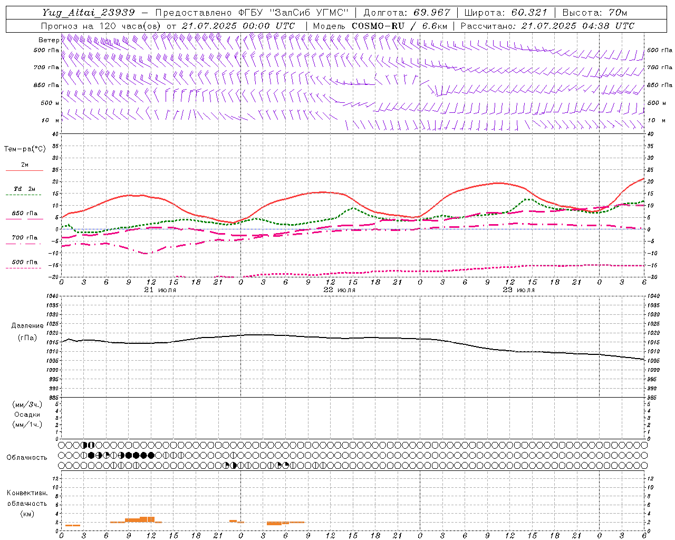Click the Осадки panel label
The image size is (675, 540).
(27, 414)
